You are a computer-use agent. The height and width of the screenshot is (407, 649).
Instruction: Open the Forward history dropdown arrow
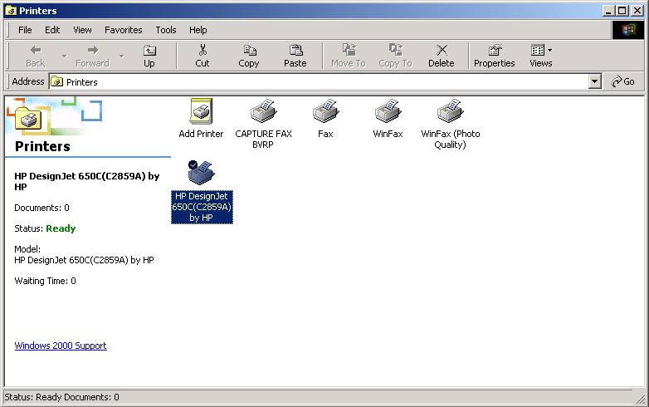click(x=122, y=56)
